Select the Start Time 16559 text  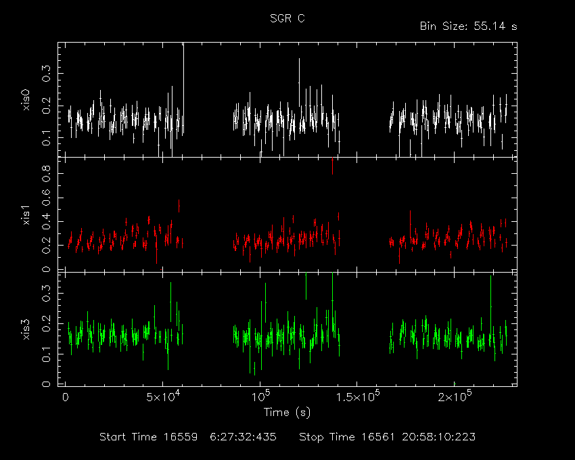pyautogui.click(x=149, y=437)
